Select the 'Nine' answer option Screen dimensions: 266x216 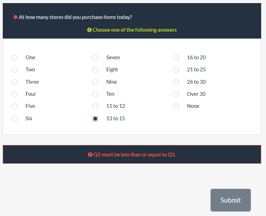tap(95, 82)
